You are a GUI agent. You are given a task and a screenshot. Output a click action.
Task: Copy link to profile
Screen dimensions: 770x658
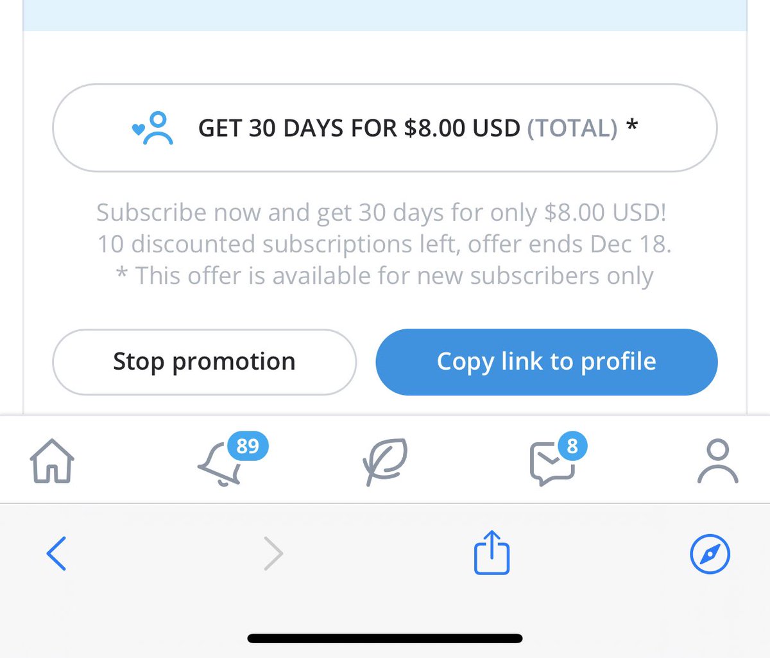pyautogui.click(x=547, y=362)
